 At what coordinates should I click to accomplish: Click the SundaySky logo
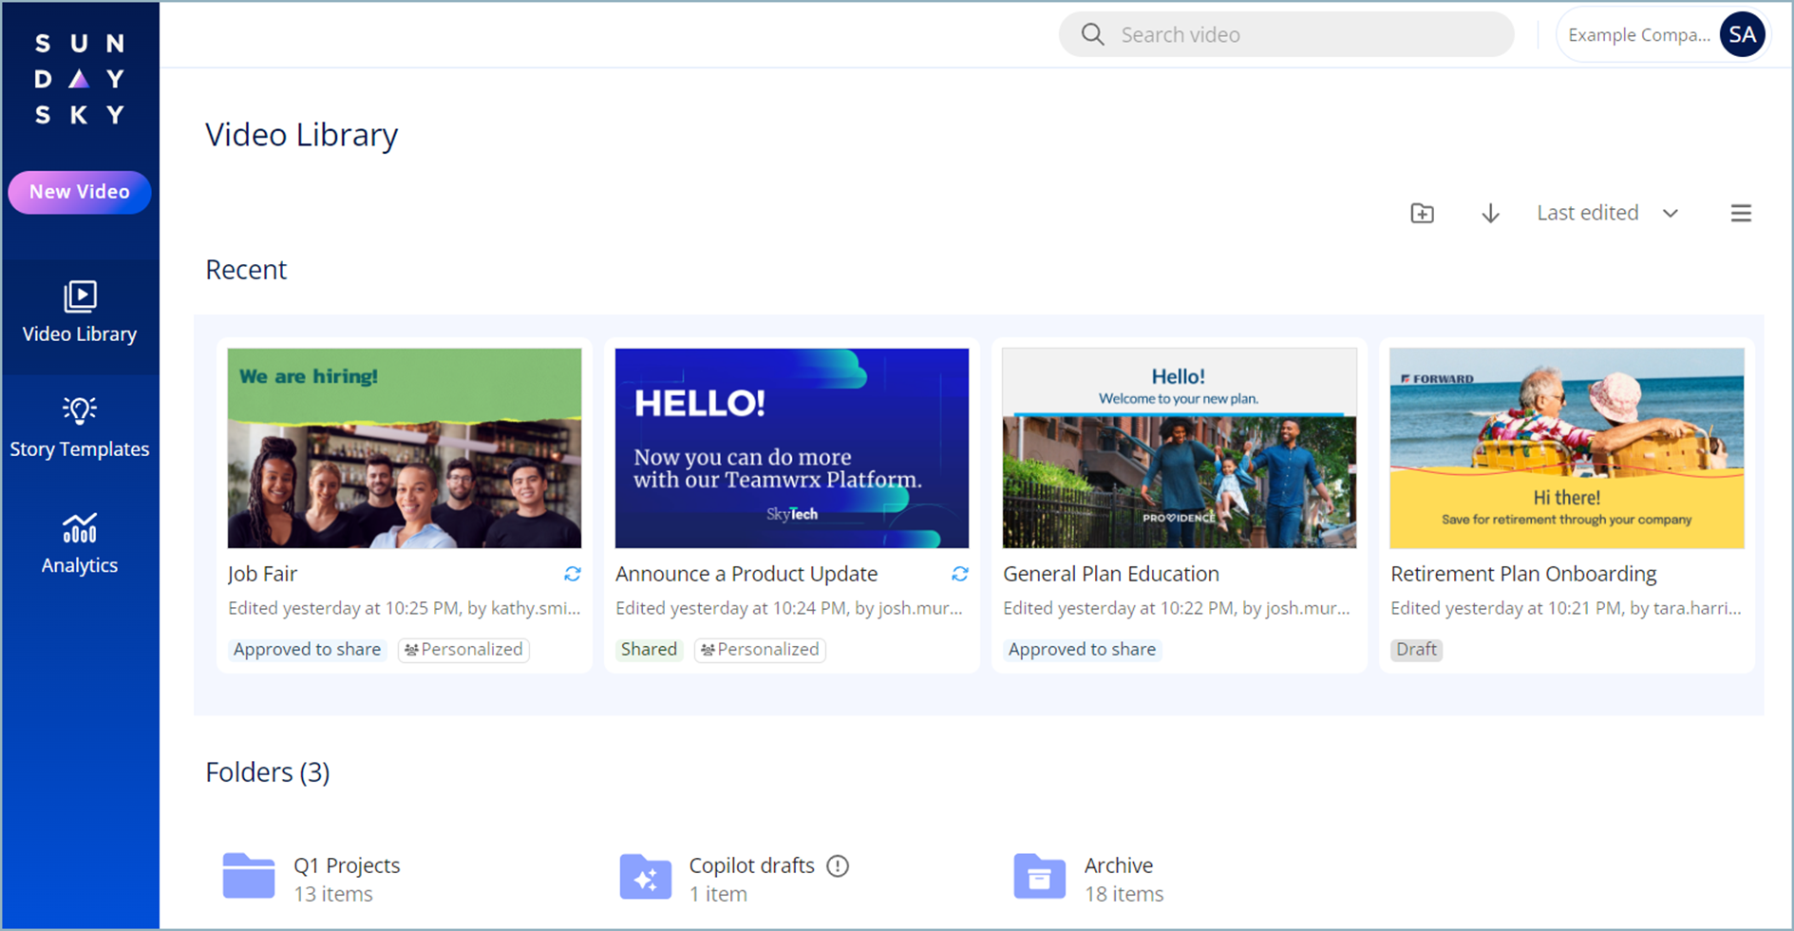click(80, 79)
